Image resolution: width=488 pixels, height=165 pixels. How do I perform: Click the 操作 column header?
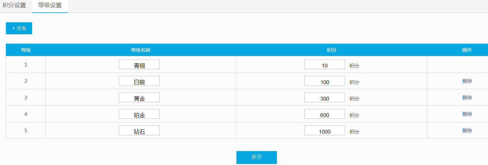467,50
